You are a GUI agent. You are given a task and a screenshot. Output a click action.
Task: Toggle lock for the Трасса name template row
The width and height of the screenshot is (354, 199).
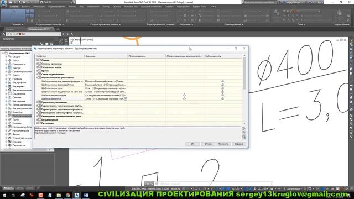222,92
